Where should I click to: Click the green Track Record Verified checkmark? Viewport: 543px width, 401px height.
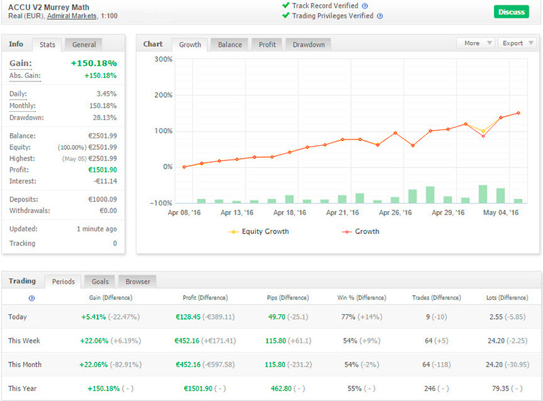click(286, 5)
